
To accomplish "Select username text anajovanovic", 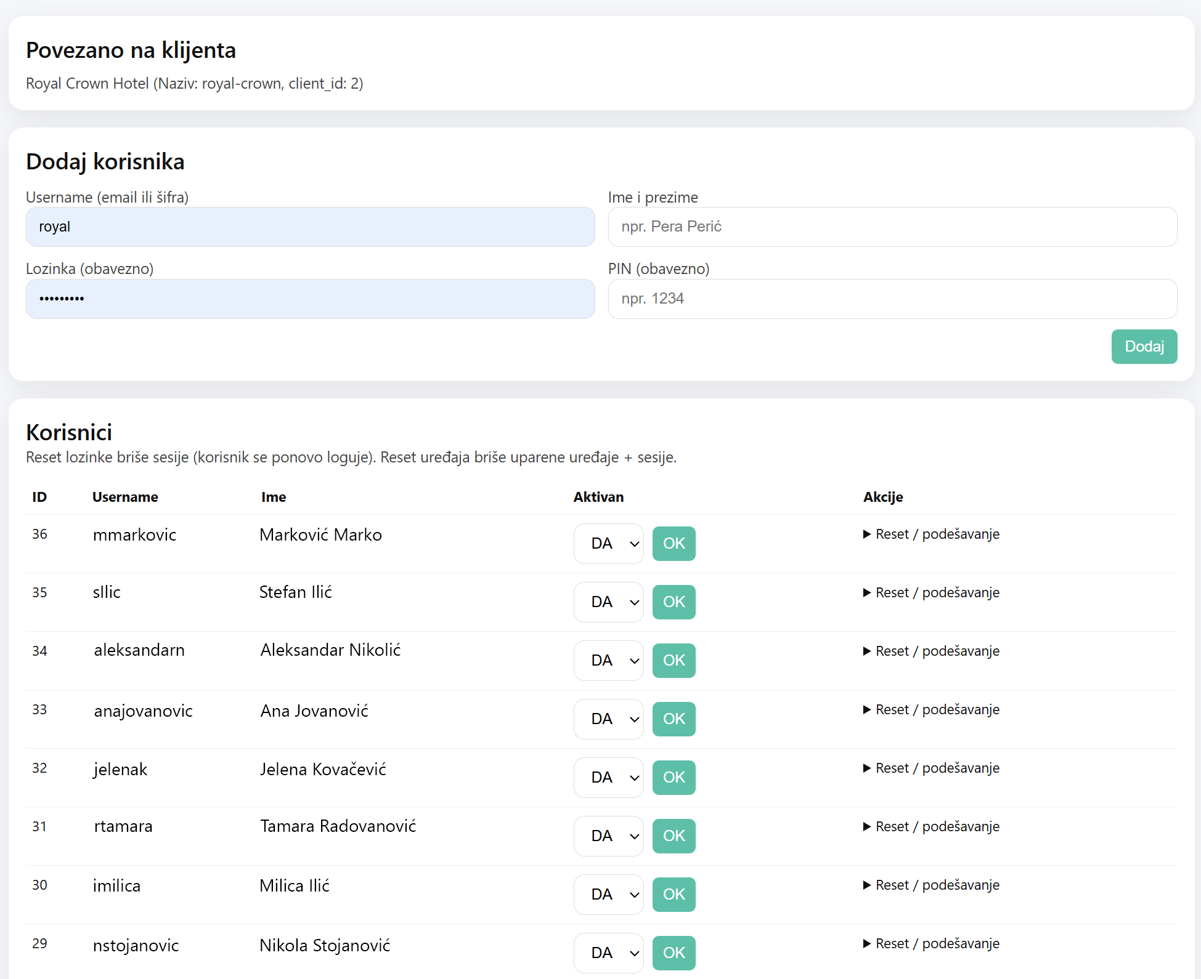I will 143,711.
